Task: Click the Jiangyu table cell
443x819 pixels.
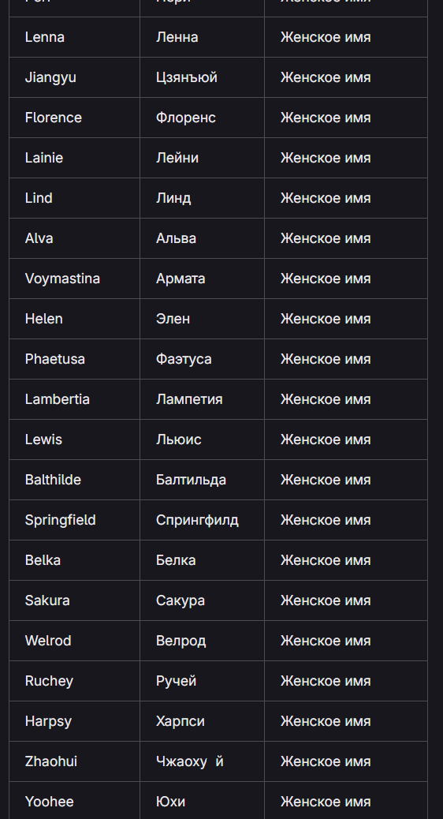Action: coord(75,77)
